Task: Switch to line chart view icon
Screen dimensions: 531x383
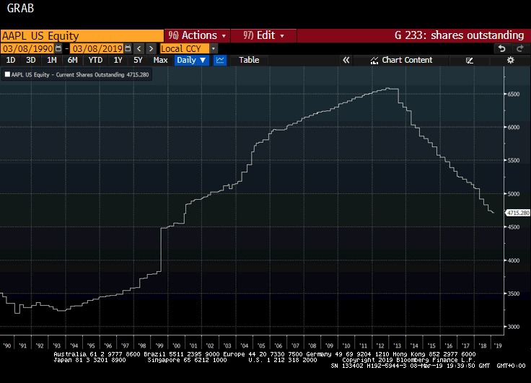Action: pos(220,61)
